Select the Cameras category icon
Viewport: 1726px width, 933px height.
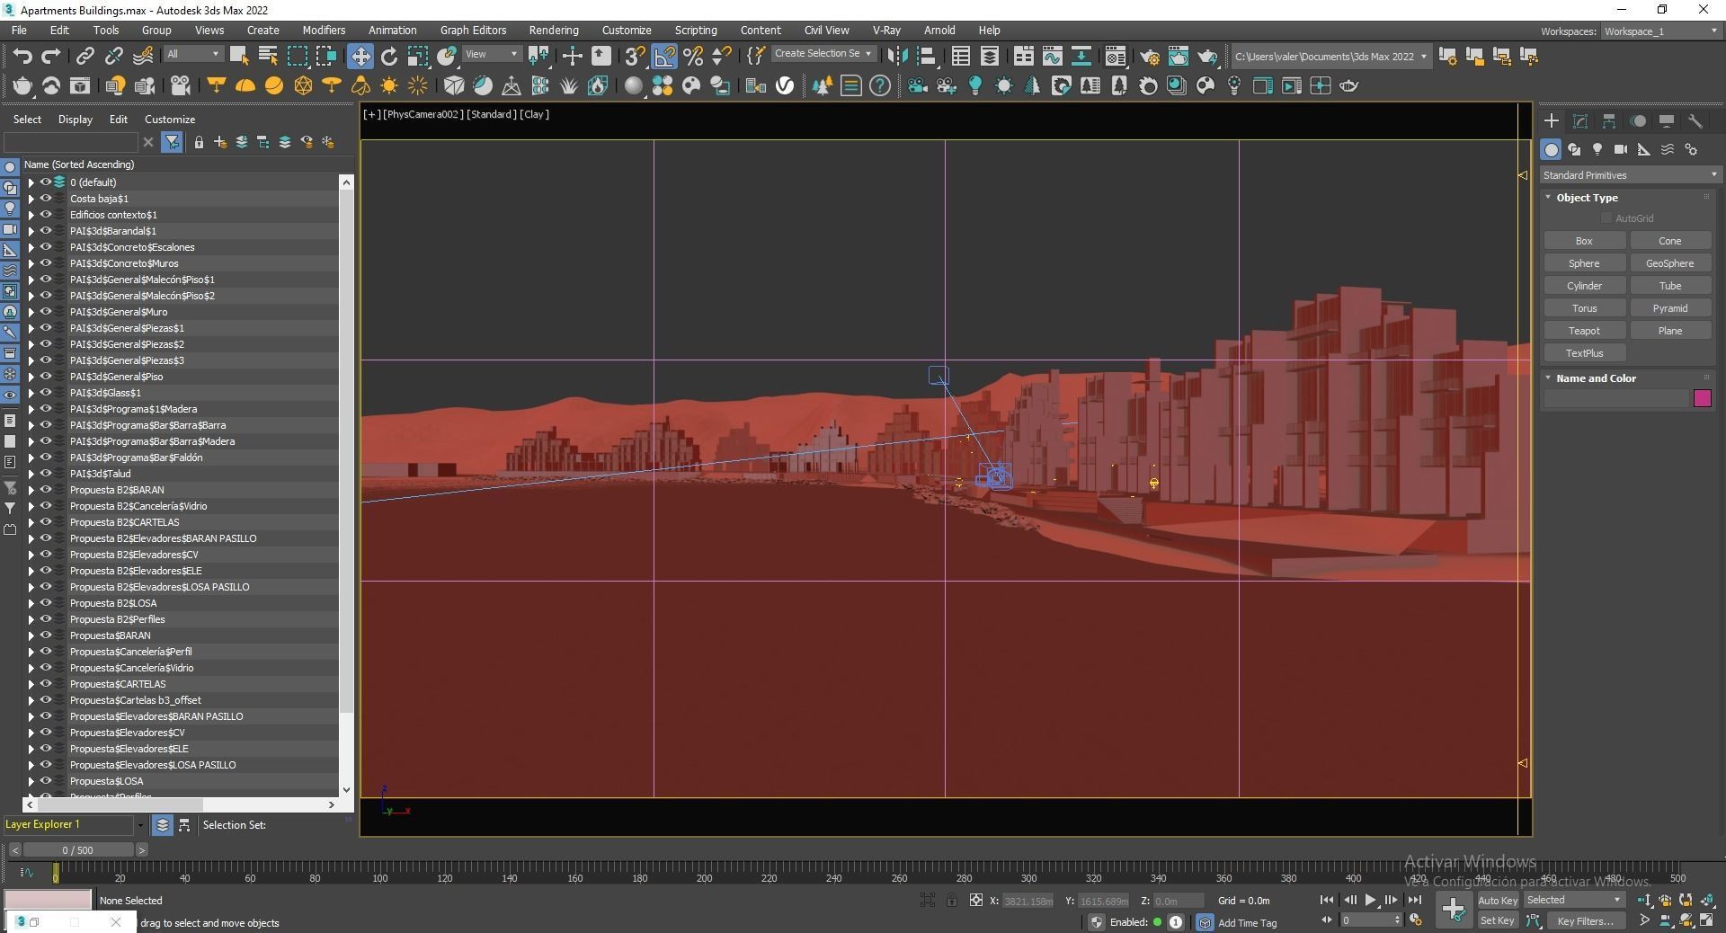click(x=1621, y=149)
